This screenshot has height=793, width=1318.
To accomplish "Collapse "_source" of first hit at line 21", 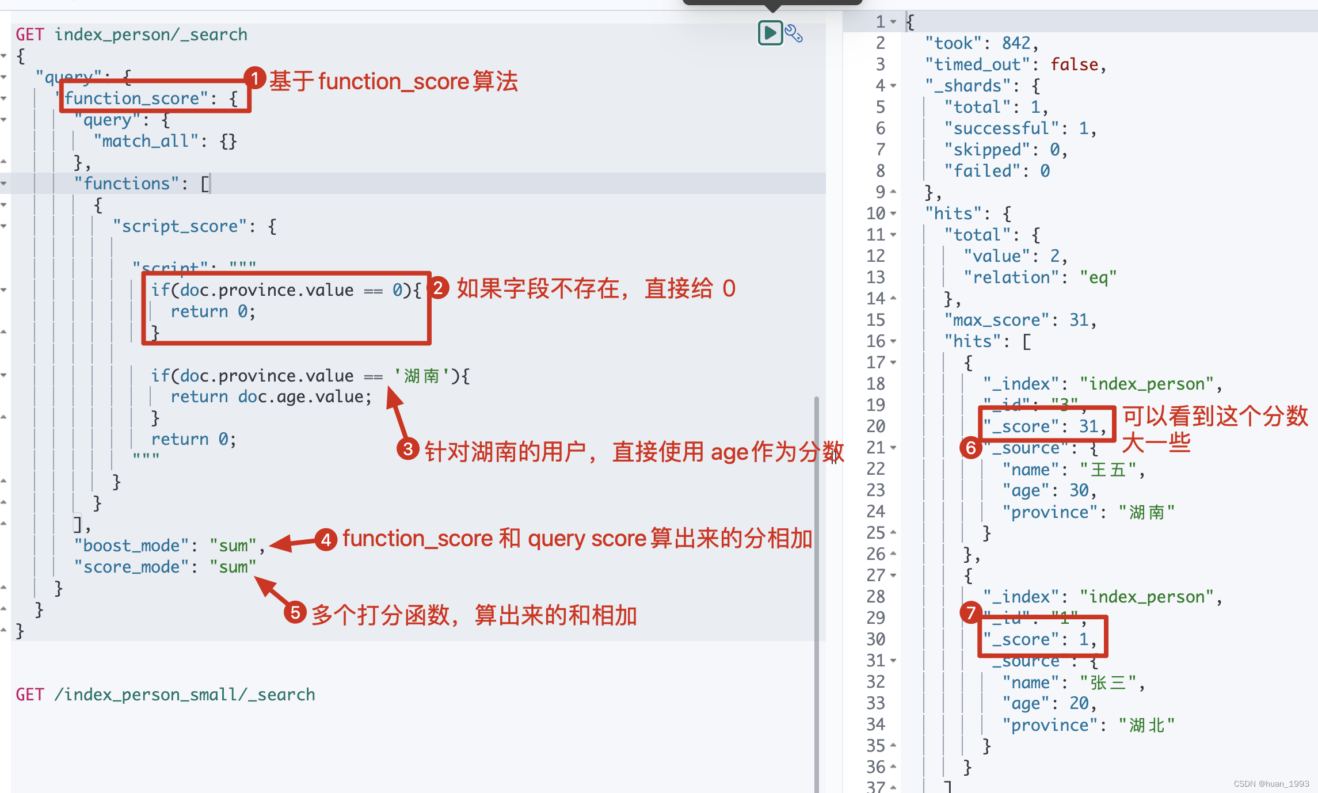I will click(893, 448).
